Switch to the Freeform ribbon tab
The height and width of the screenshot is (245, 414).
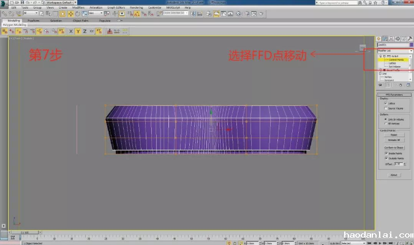pos(33,21)
